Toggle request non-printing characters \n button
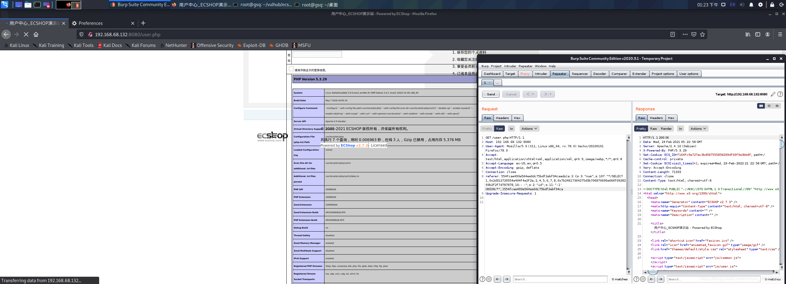The height and width of the screenshot is (284, 786). pos(512,129)
